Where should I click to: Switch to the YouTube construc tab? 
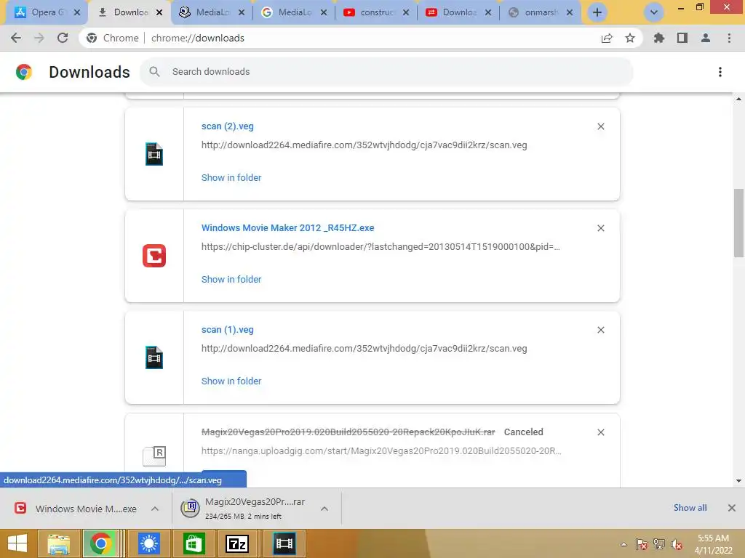click(x=376, y=12)
